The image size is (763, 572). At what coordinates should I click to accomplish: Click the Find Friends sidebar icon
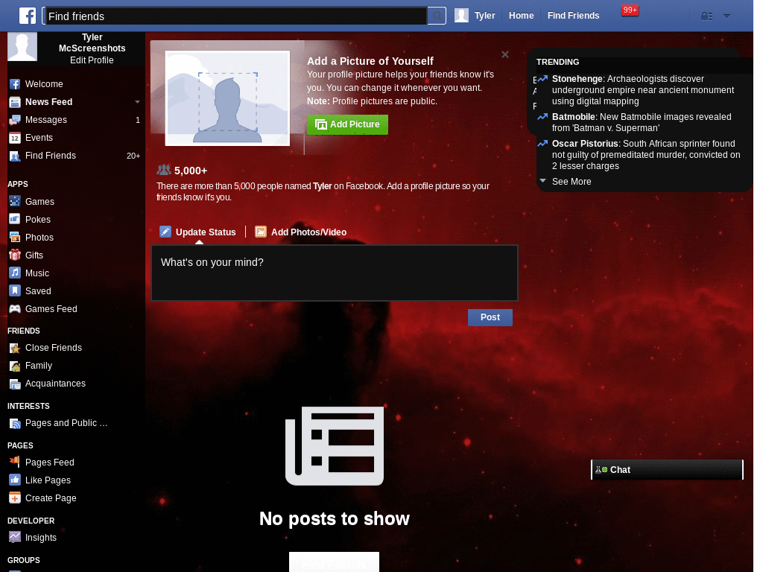coord(15,156)
